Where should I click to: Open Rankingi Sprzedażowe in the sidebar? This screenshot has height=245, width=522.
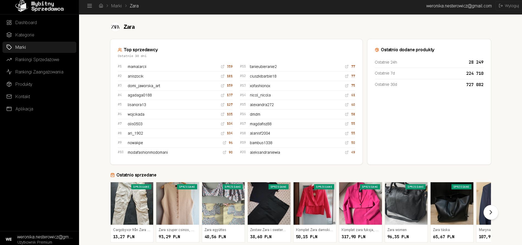coord(39,59)
